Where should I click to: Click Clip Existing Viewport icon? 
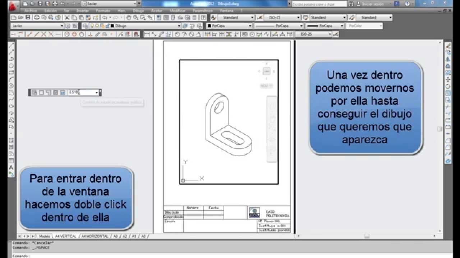pos(63,92)
